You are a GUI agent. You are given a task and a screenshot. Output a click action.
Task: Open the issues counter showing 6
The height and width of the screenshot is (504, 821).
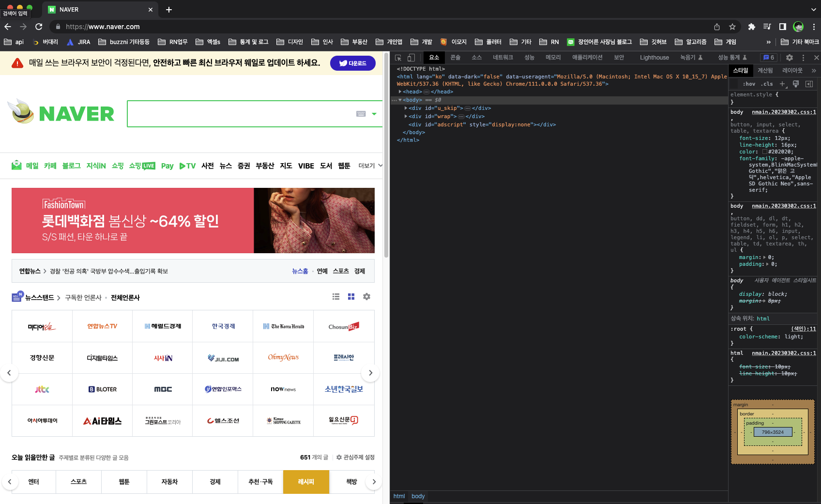pos(769,58)
